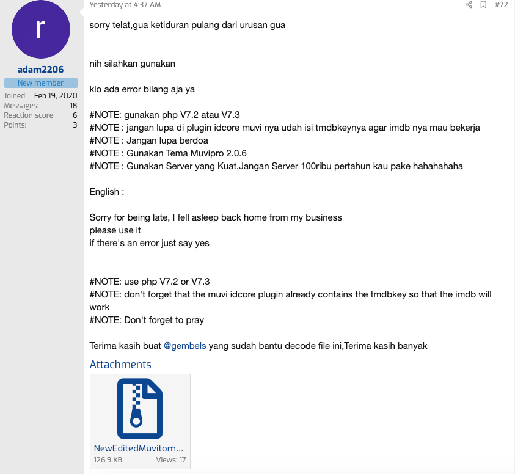Click the 'English :' text line
The image size is (515, 474).
pos(107,192)
